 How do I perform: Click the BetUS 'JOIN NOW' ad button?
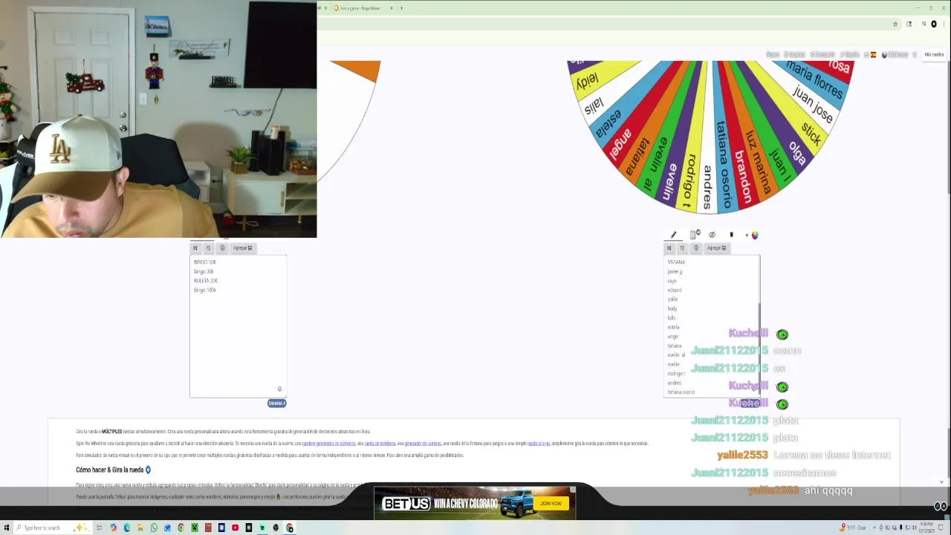(x=551, y=504)
